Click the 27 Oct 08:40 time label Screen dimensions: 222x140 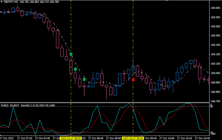pyautogui.click(x=96, y=138)
